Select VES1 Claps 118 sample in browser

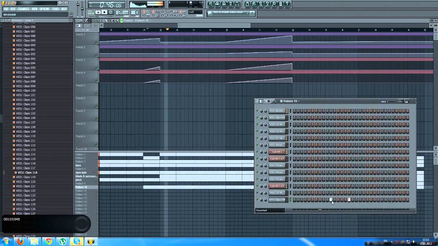(27, 173)
